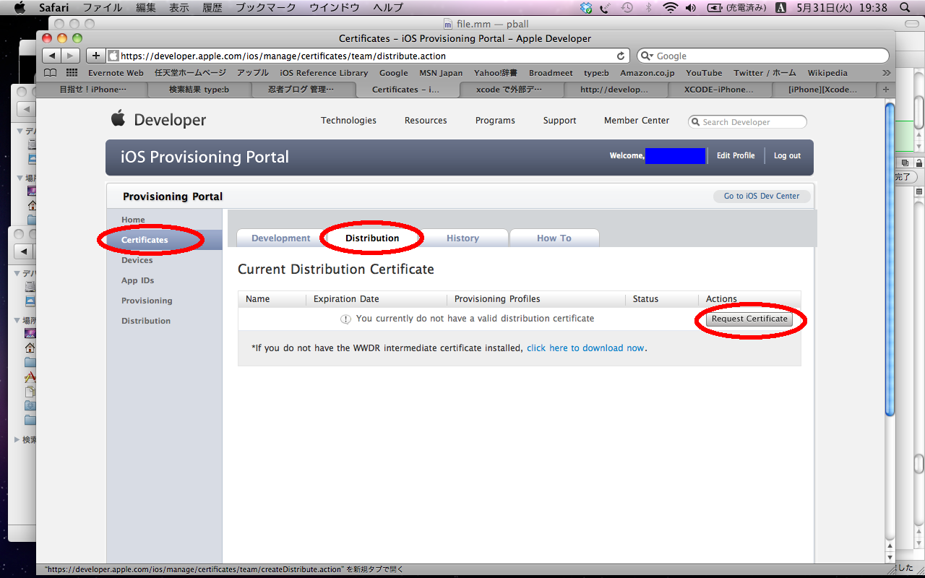This screenshot has height=578, width=925.
Task: Select the Distribution tab beside Development
Action: pyautogui.click(x=372, y=238)
